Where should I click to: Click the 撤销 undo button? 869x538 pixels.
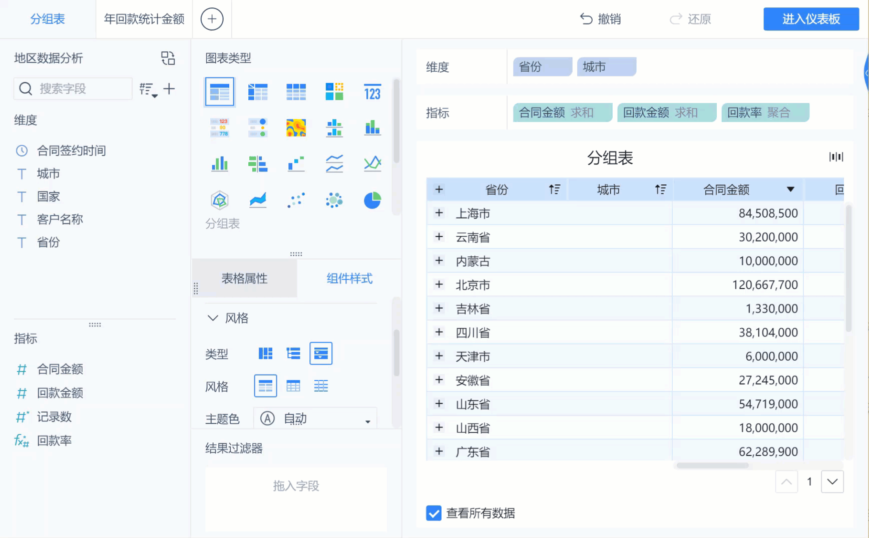coord(600,19)
